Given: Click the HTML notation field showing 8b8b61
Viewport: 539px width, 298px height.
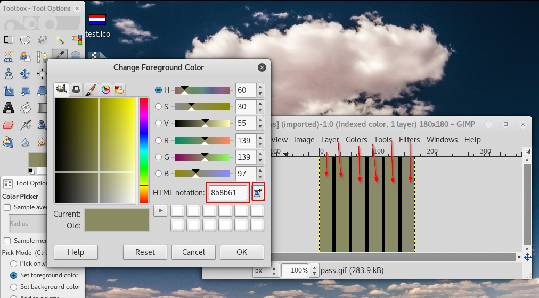Looking at the screenshot, I should [228, 193].
